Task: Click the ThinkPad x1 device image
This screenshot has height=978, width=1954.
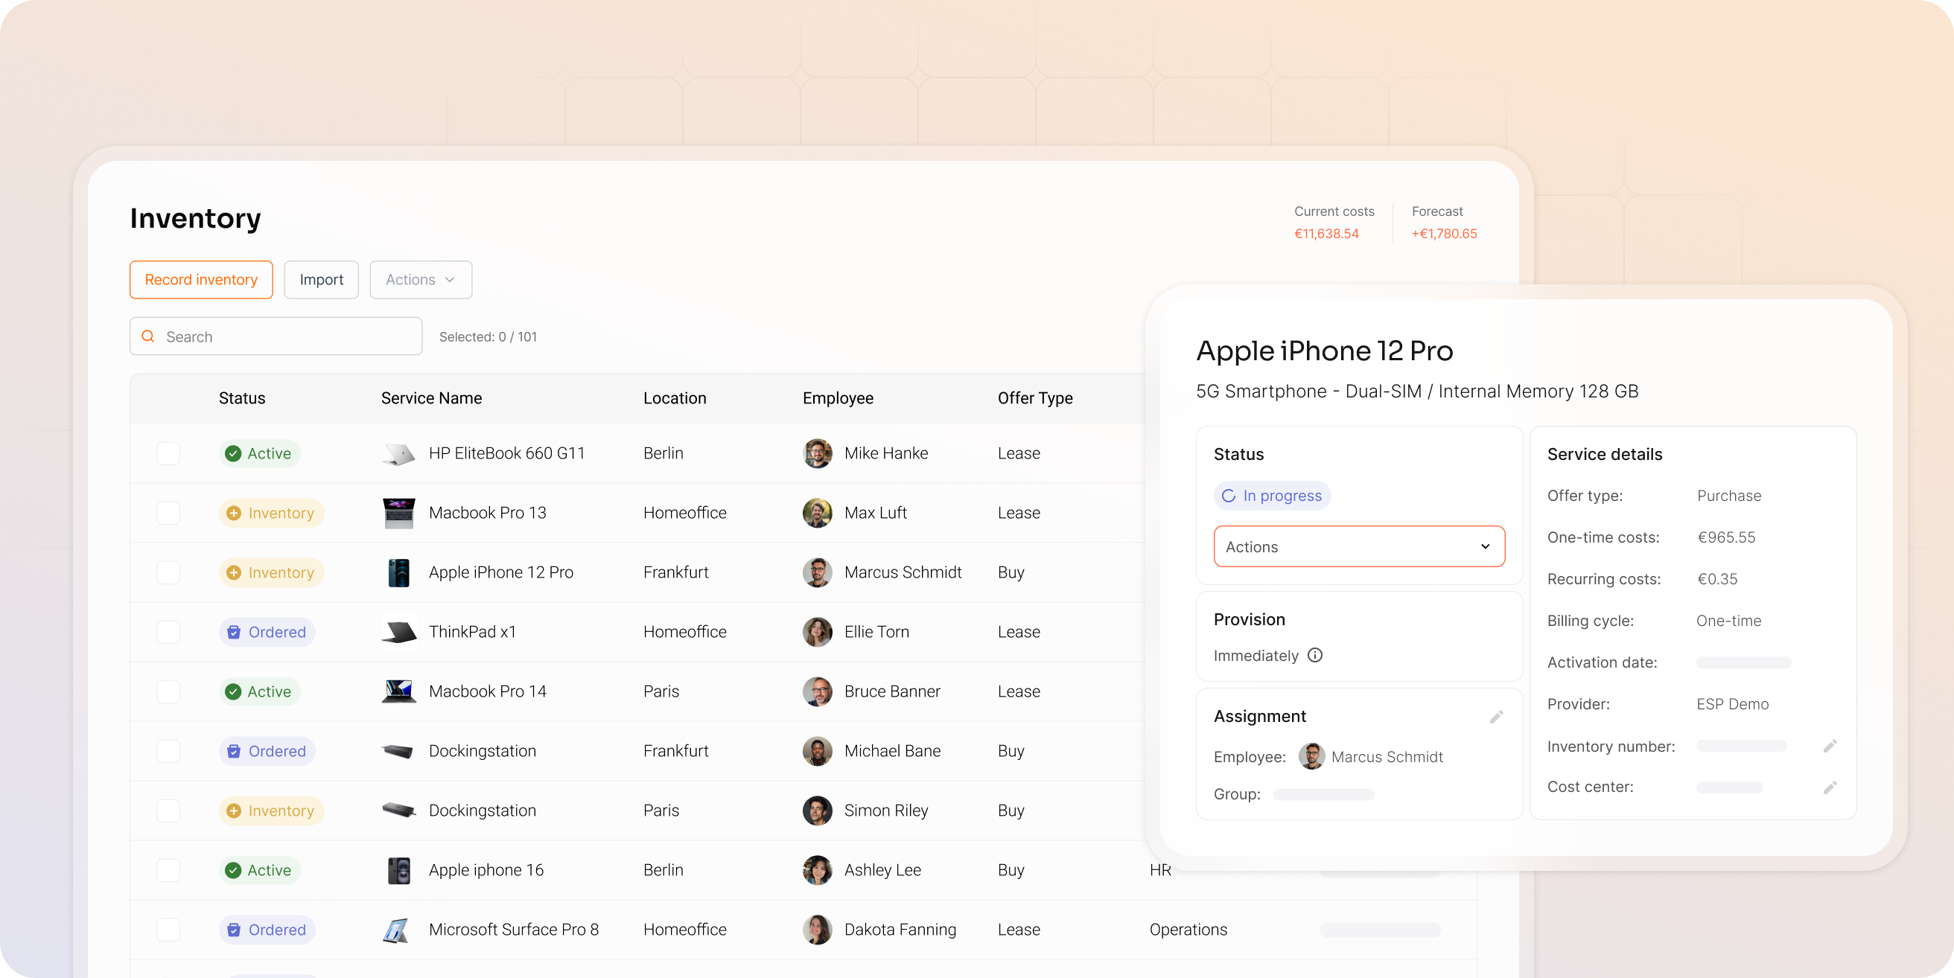Action: click(398, 631)
